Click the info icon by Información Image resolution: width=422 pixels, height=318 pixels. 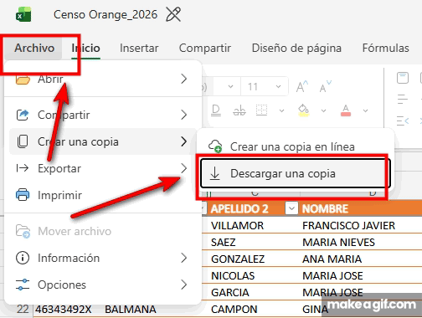tap(23, 258)
